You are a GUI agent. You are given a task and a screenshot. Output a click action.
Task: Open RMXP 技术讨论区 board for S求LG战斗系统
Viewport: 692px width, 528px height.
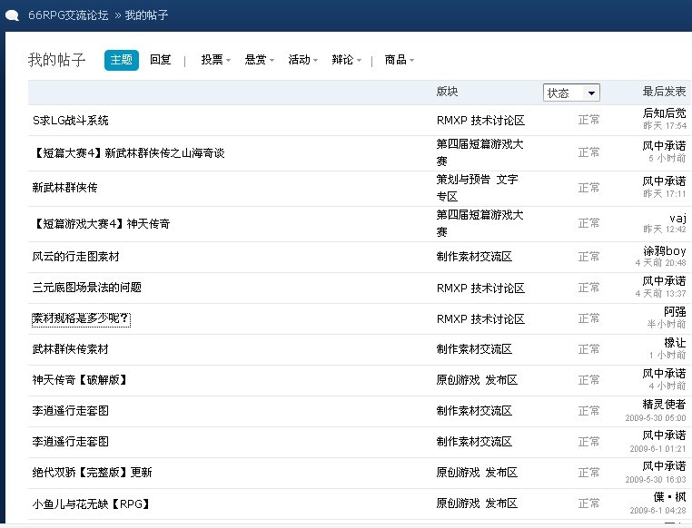(480, 121)
